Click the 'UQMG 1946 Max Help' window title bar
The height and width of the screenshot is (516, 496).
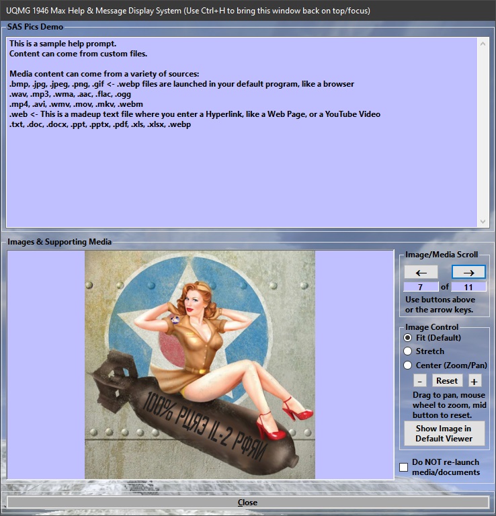coord(248,11)
